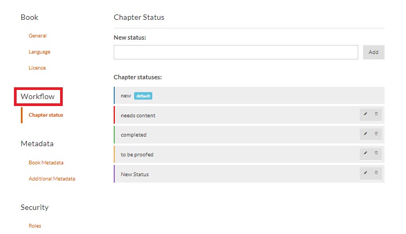The height and width of the screenshot is (234, 406).
Task: Open the General book settings link
Action: (x=38, y=36)
